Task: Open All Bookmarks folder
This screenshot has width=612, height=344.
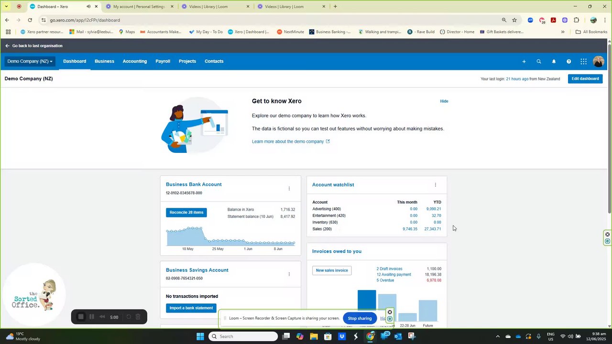Action: 591,32
